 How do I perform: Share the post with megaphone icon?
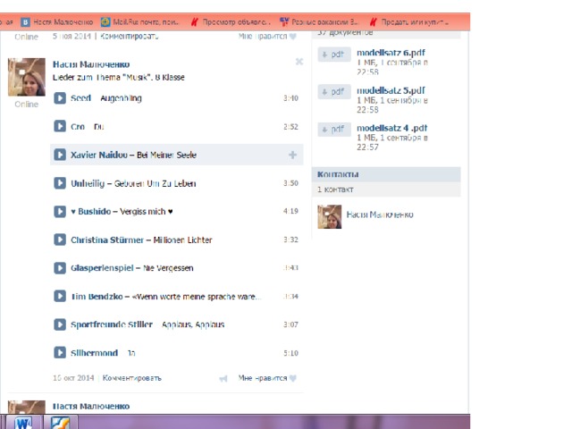coord(223,379)
